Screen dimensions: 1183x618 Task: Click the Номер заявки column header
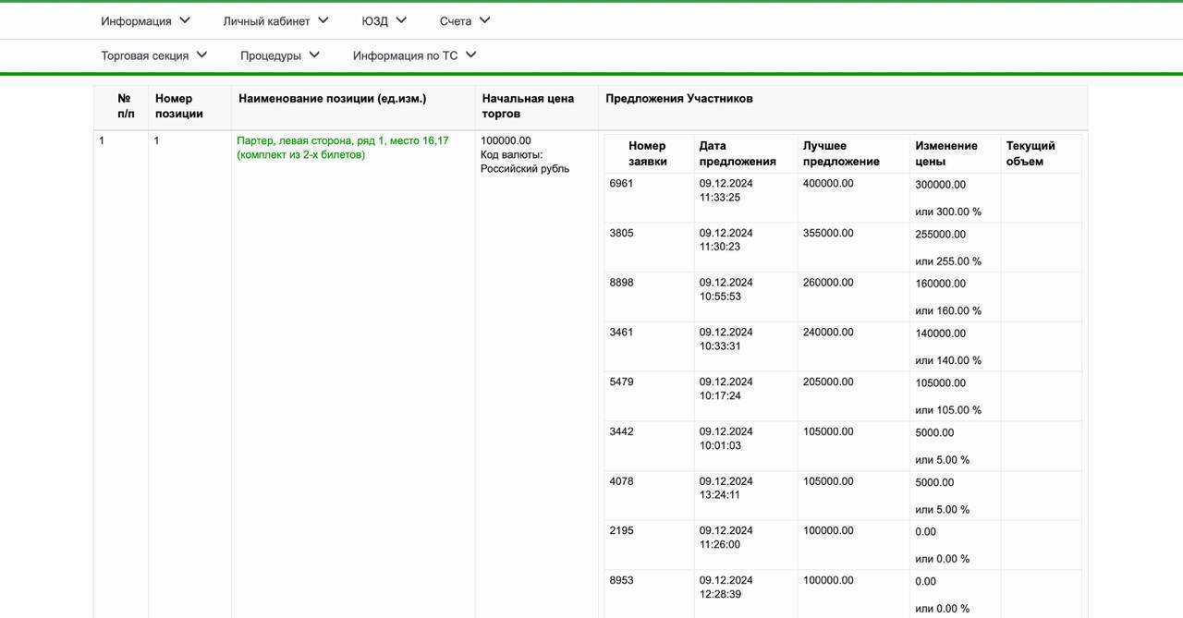pos(647,153)
